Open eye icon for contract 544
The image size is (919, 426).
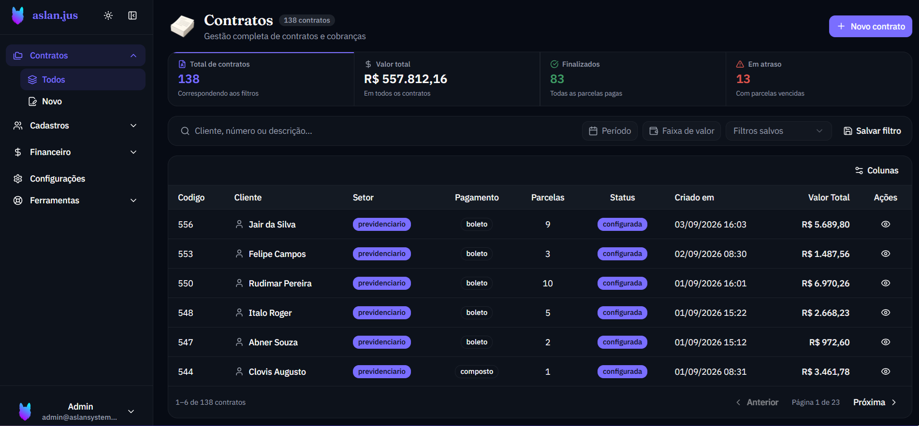pos(886,371)
